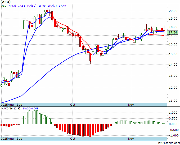Select the AEO ticker legend label
The image size is (180, 145).
tap(4, 6)
